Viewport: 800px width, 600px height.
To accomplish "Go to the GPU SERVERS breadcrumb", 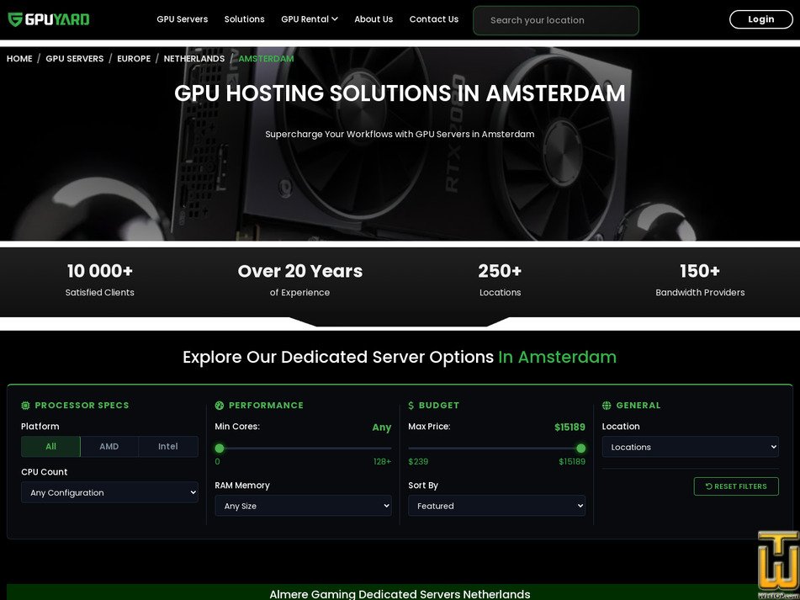I will [75, 59].
